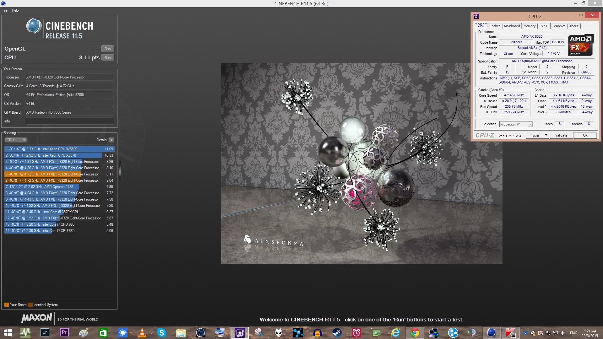This screenshot has width=603, height=339.
Task: Switch to CPU tab in CPU-Z
Action: tap(481, 26)
